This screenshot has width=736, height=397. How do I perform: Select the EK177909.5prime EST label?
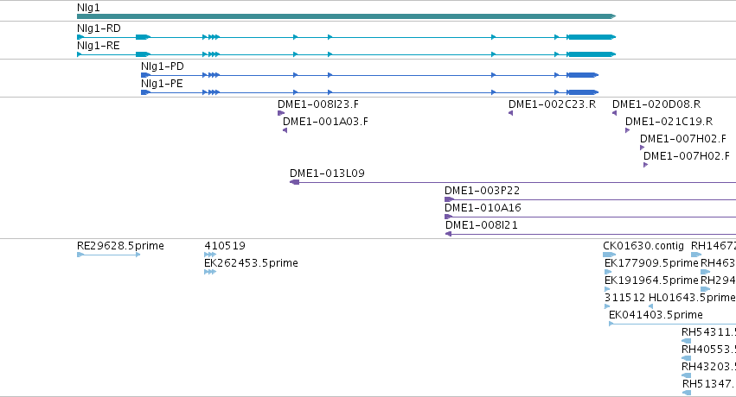(651, 263)
